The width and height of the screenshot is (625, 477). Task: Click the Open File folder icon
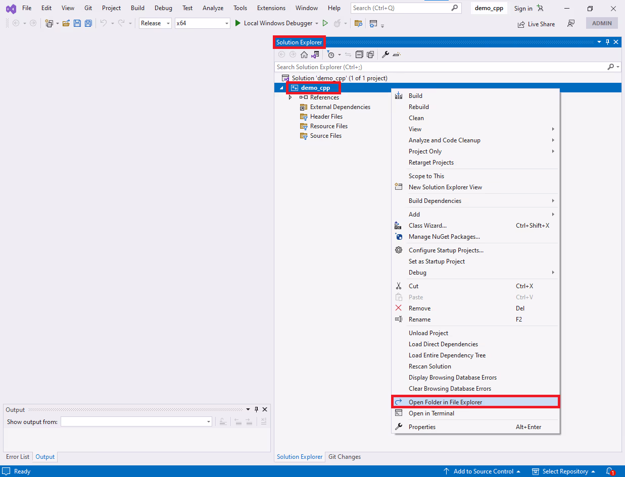[x=66, y=23]
